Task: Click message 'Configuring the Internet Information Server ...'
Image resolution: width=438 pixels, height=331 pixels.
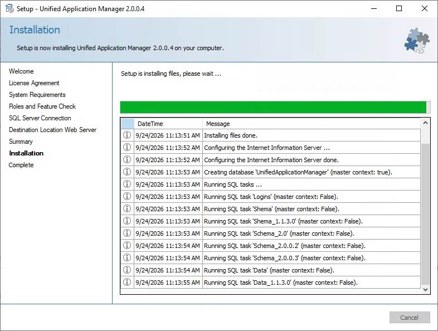Action: point(267,148)
